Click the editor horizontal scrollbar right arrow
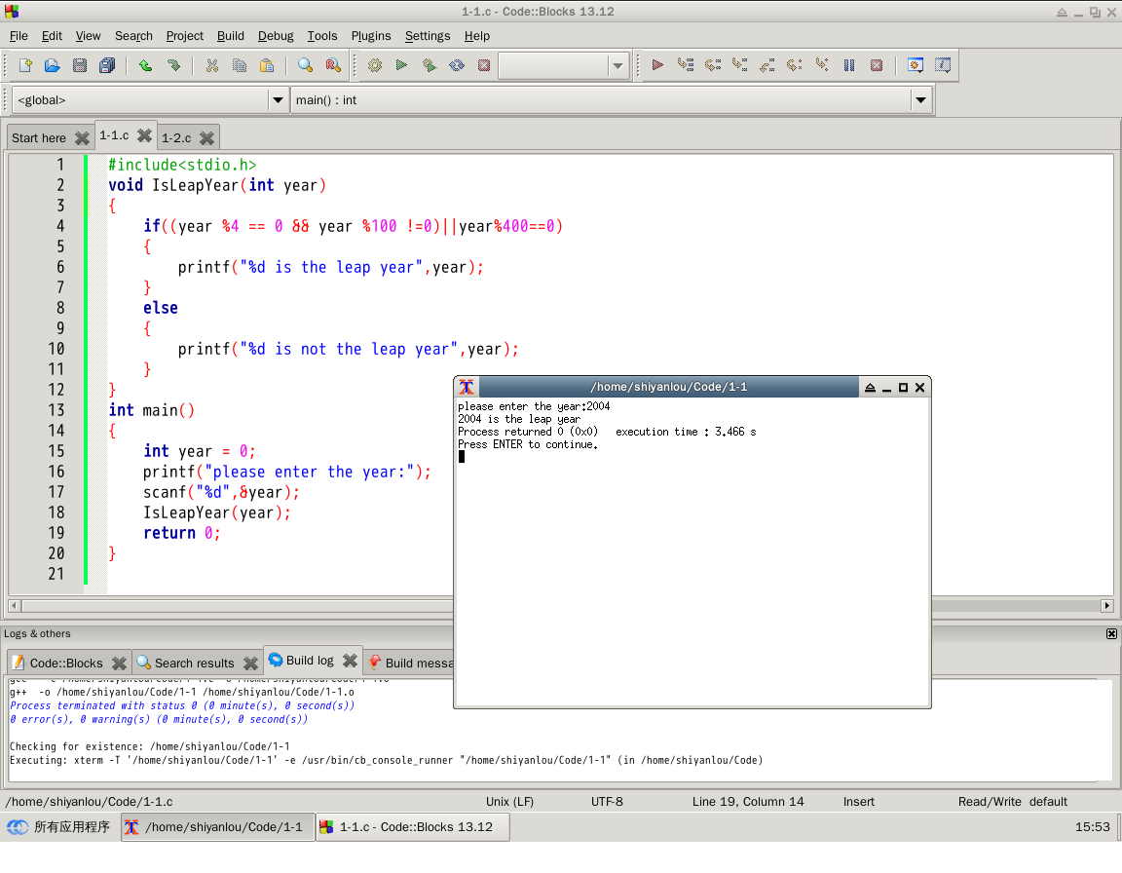The height and width of the screenshot is (873, 1122). coord(1106,605)
